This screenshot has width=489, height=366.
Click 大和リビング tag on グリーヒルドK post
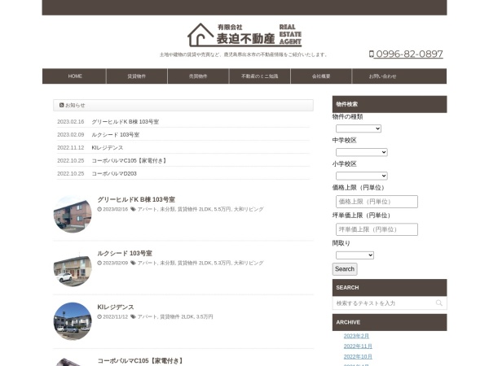click(x=249, y=209)
